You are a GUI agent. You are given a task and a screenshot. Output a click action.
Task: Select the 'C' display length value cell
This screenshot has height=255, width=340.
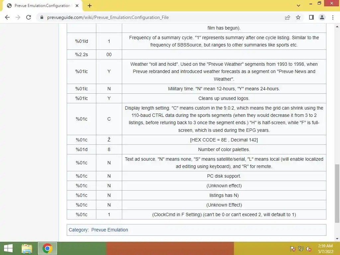tap(109, 119)
